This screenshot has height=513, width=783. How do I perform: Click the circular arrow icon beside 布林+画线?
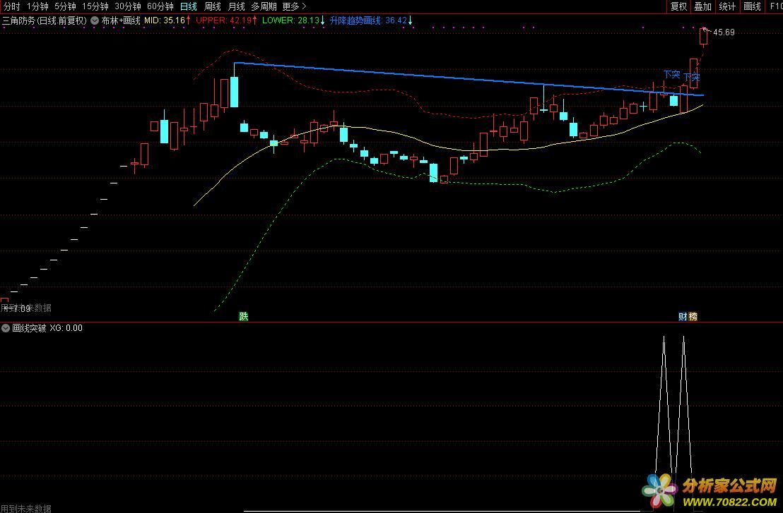pyautogui.click(x=95, y=20)
